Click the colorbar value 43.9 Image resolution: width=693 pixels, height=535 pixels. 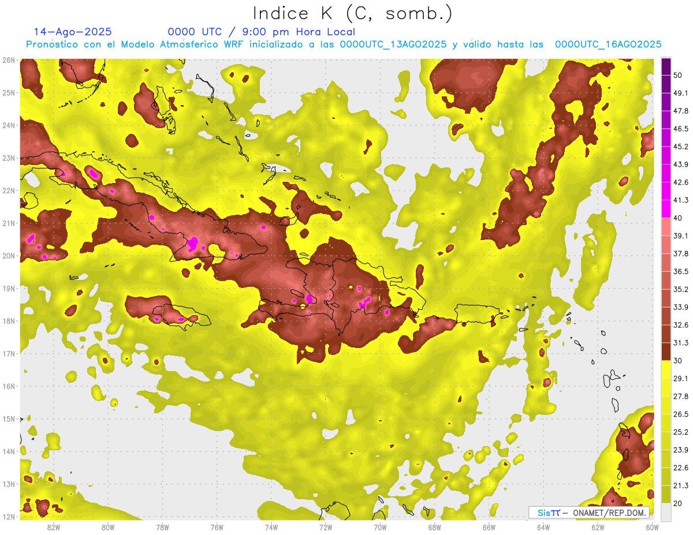tap(681, 164)
